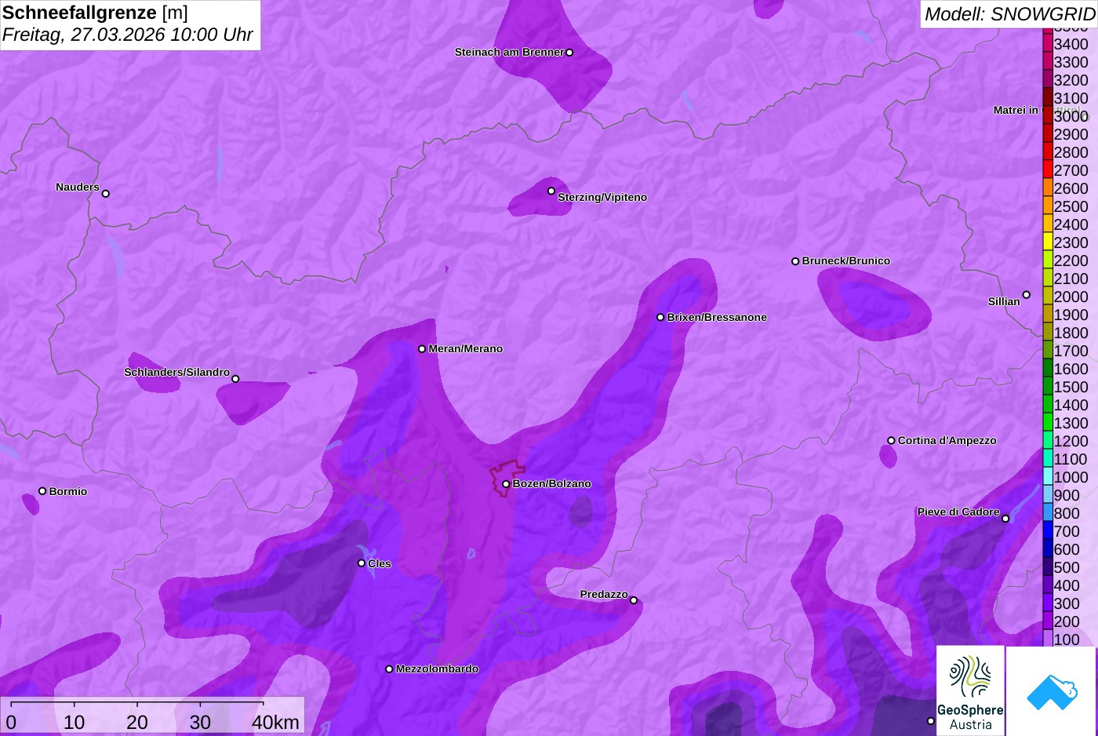Click the Schlanders/Silandro marker dot
The width and height of the screenshot is (1098, 736).
(x=235, y=379)
